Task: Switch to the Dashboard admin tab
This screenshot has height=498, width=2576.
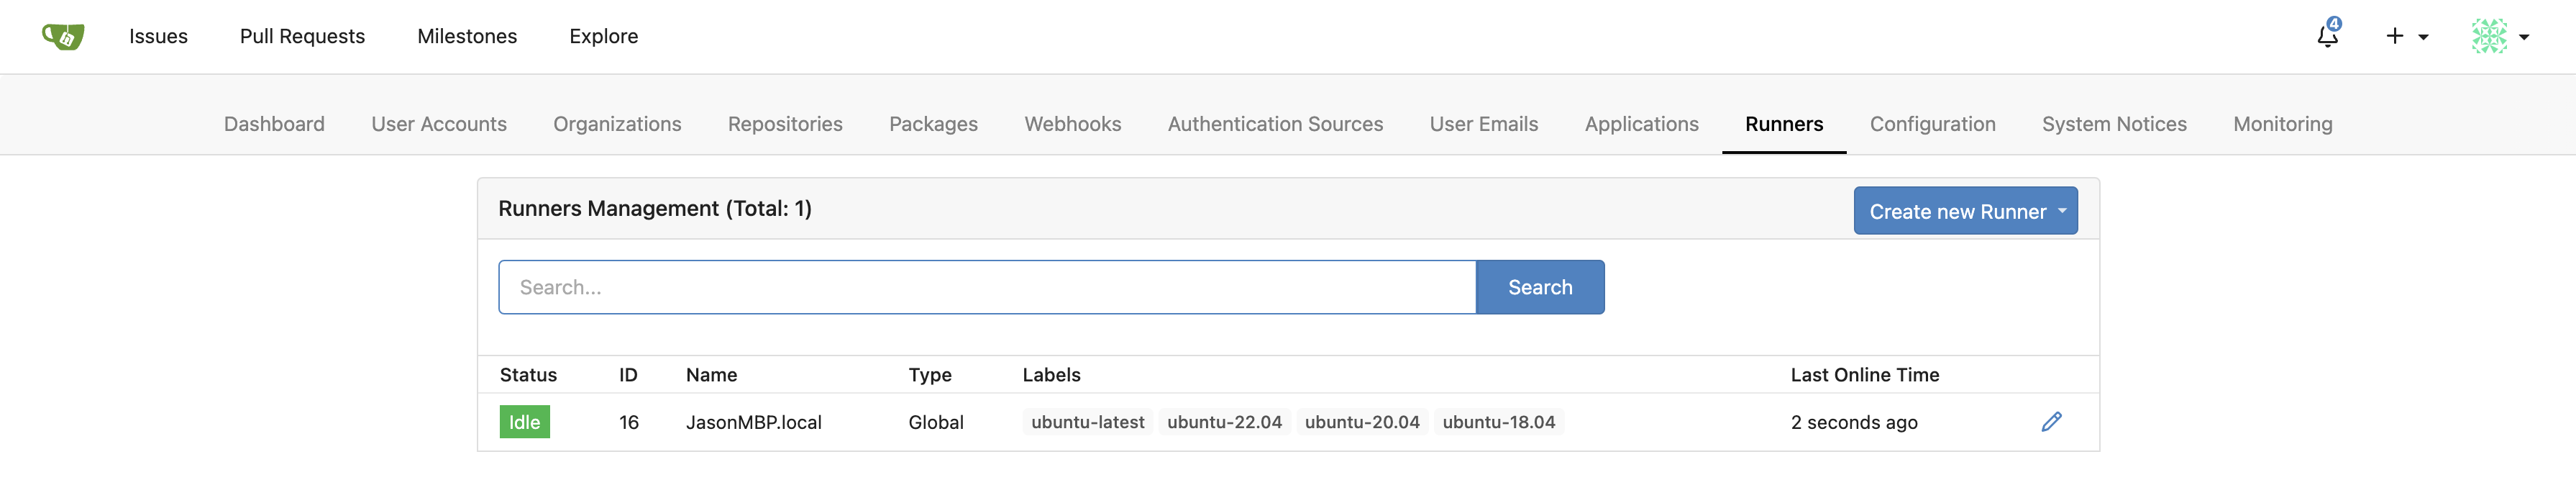Action: (x=274, y=124)
